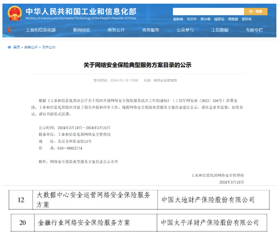
Task: Open the 工业和信息化部 nav menu
Action: tap(41, 30)
